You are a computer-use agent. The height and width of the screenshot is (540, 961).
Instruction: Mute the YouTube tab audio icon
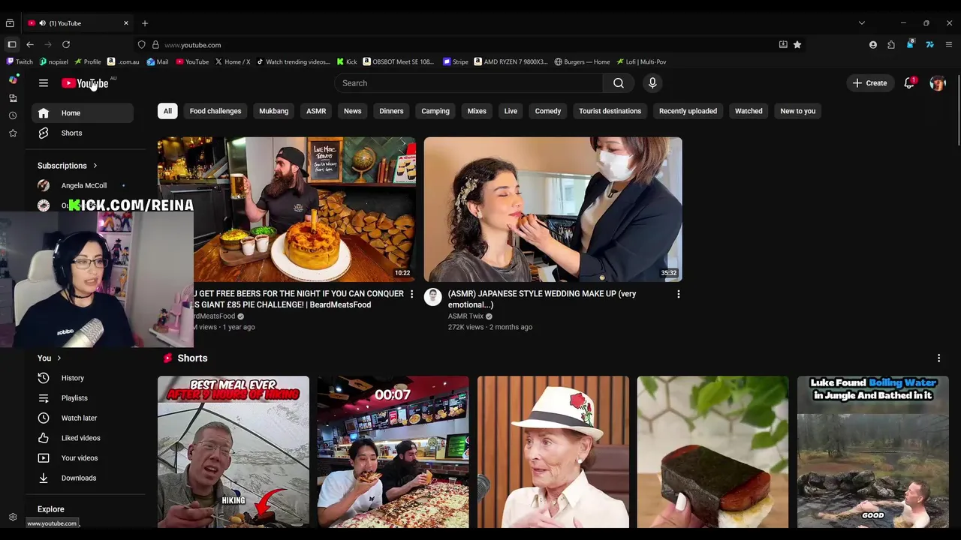[42, 23]
